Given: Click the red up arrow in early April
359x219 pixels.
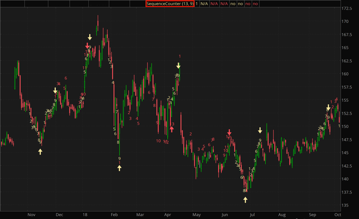Looking at the screenshot, I should tap(172, 129).
